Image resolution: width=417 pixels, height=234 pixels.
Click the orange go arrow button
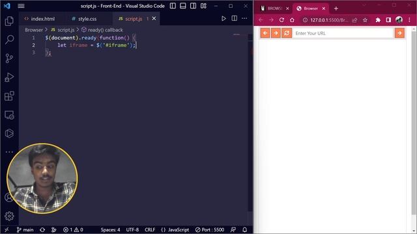pos(399,33)
